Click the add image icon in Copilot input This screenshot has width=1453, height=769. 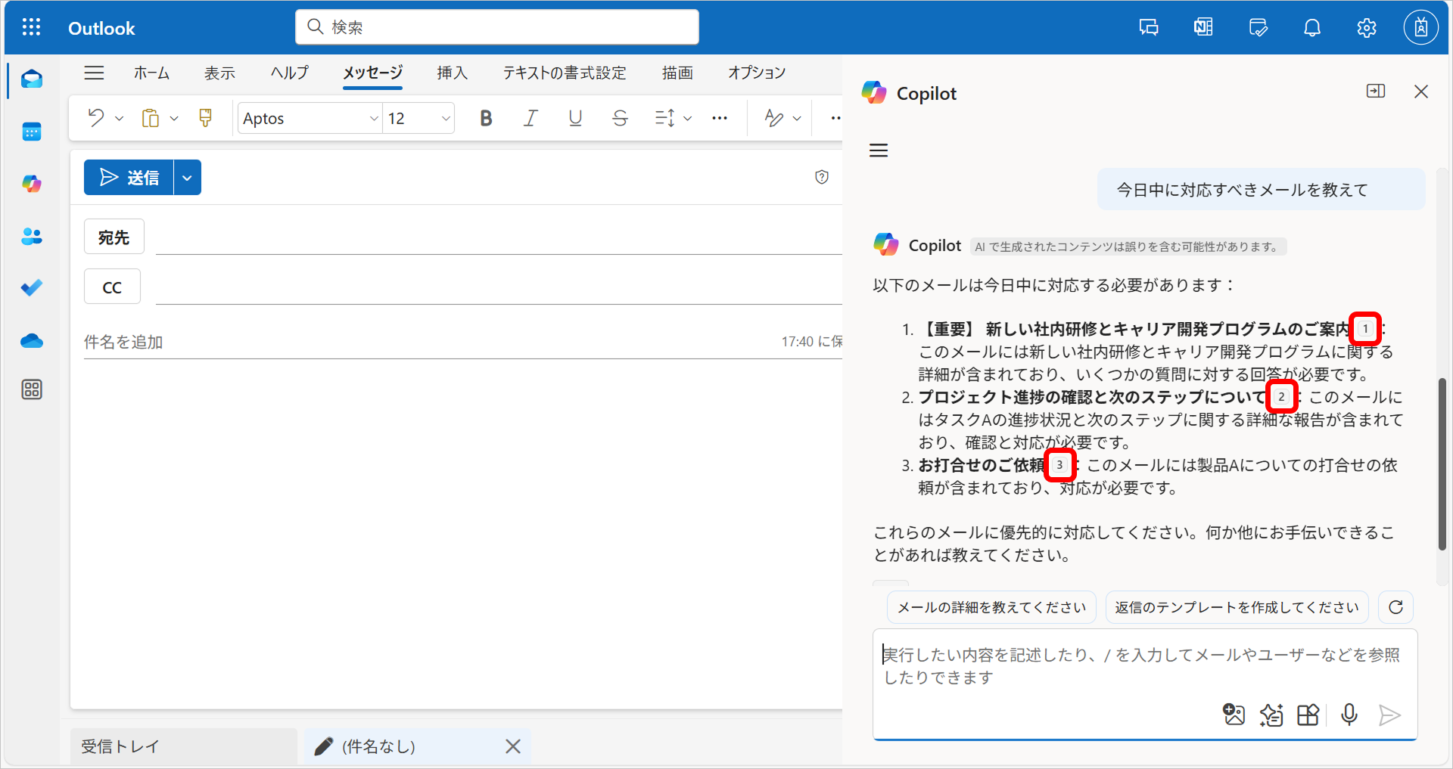pyautogui.click(x=1234, y=715)
